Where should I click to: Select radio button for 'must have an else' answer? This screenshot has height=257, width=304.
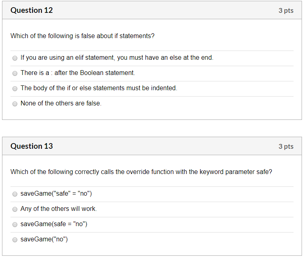[x=15, y=58]
